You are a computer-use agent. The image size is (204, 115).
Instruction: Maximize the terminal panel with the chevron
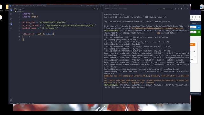pyautogui.click(x=185, y=9)
